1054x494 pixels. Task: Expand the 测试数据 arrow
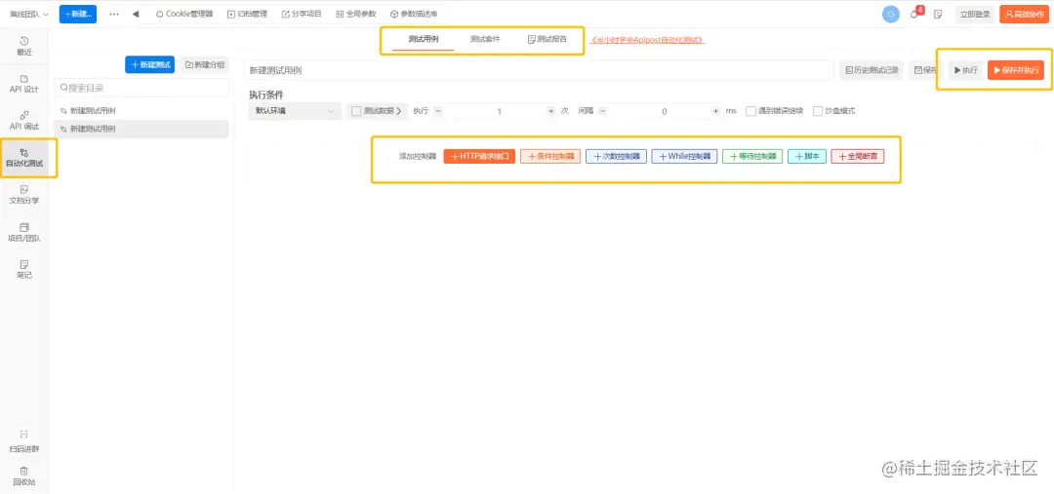coord(398,111)
